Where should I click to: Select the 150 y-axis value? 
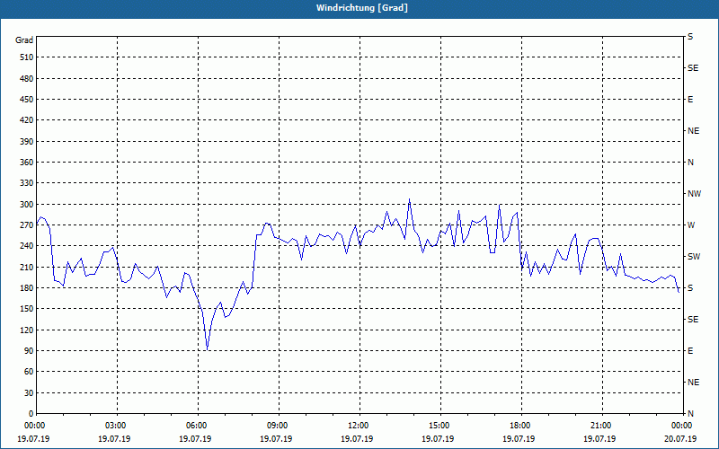pos(26,309)
